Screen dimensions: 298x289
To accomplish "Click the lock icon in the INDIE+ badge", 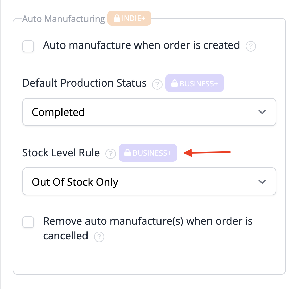I will (x=117, y=19).
